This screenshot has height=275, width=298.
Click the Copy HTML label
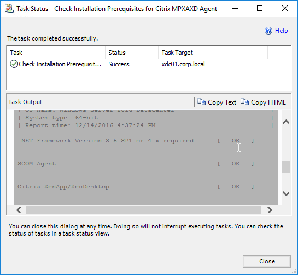coord(268,102)
